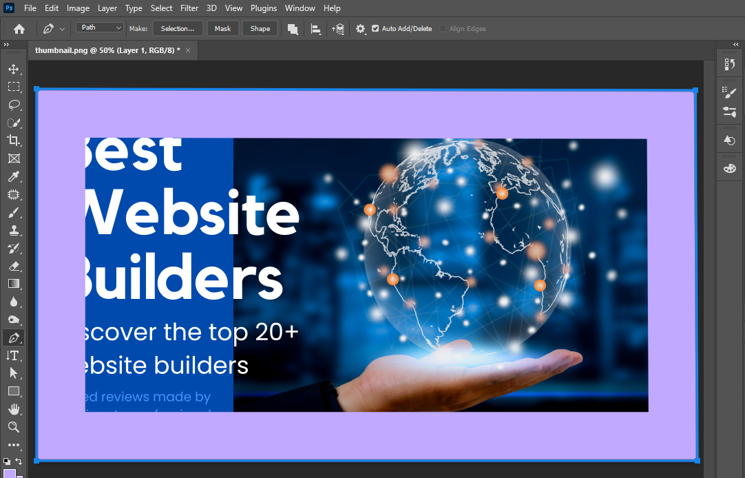
Task: Swap foreground and background colors
Action: 19,461
